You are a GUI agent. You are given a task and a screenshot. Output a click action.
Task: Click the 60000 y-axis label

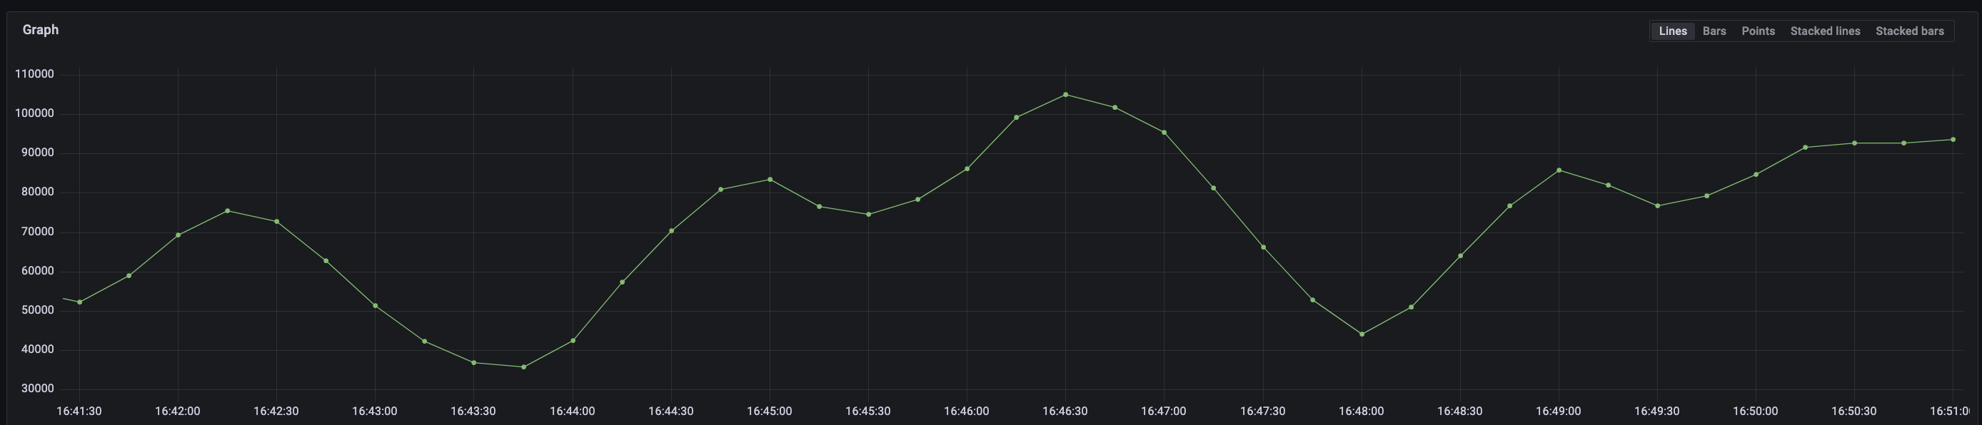tap(38, 271)
